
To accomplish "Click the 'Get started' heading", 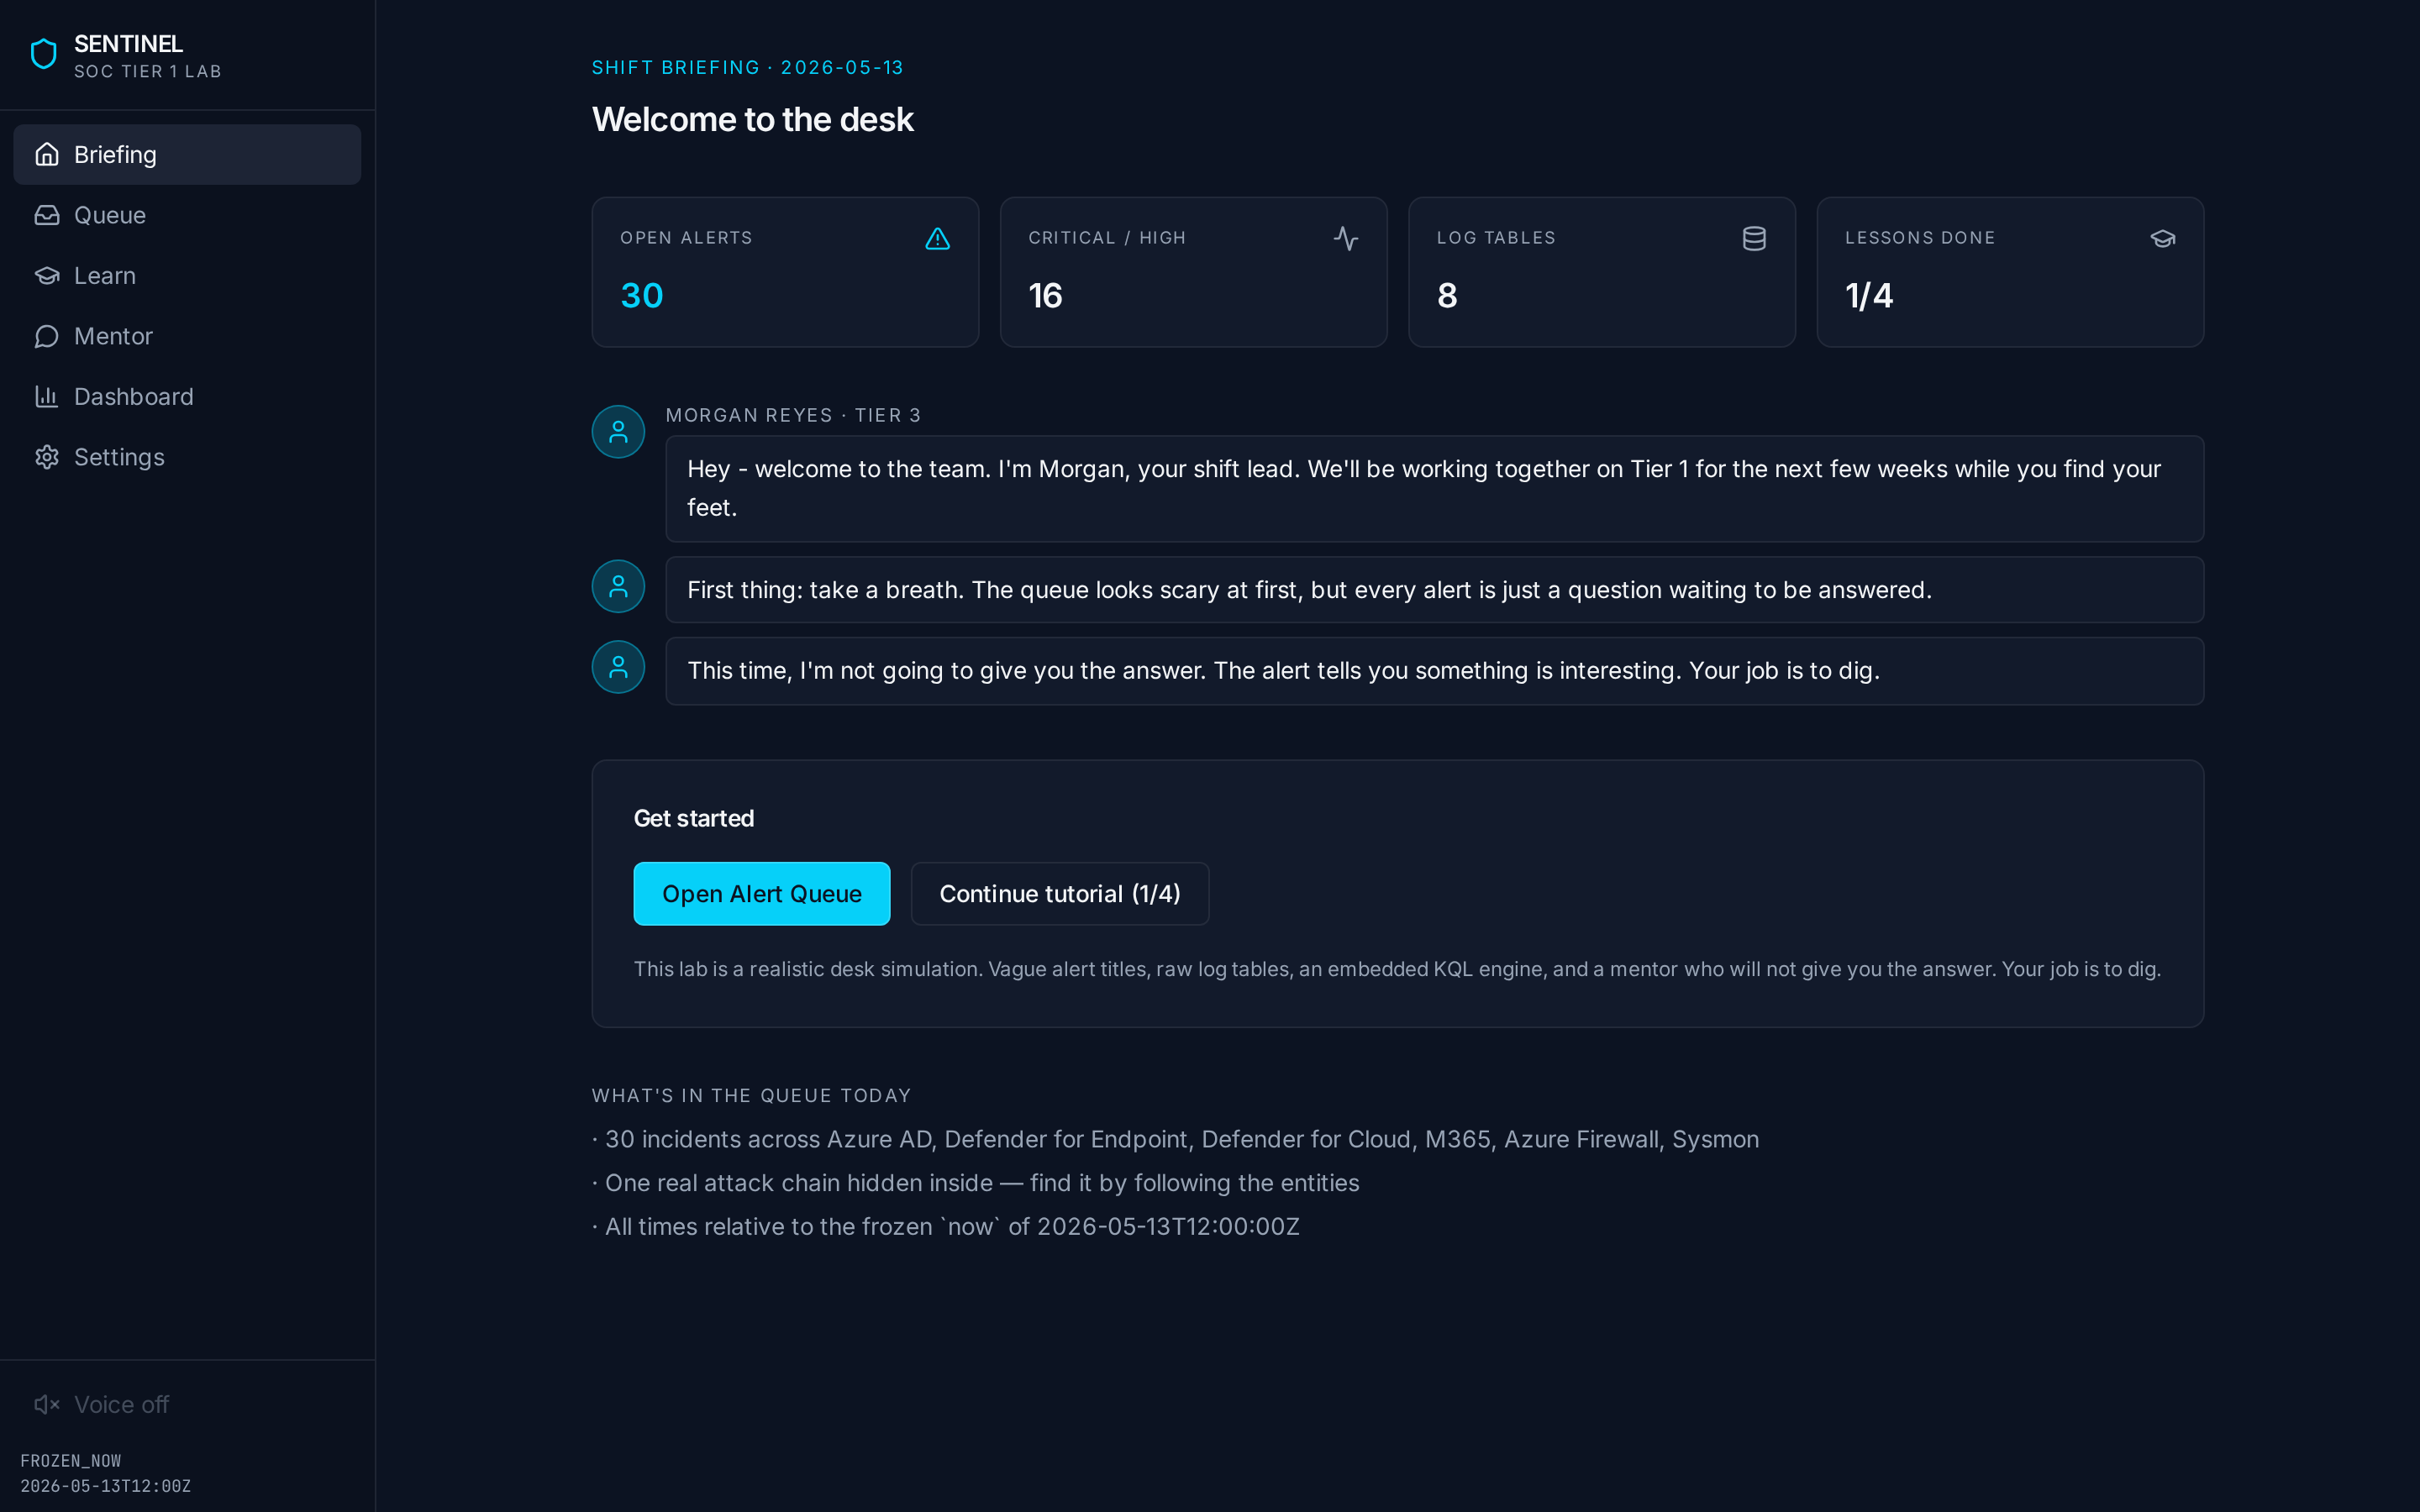I will 694,818.
